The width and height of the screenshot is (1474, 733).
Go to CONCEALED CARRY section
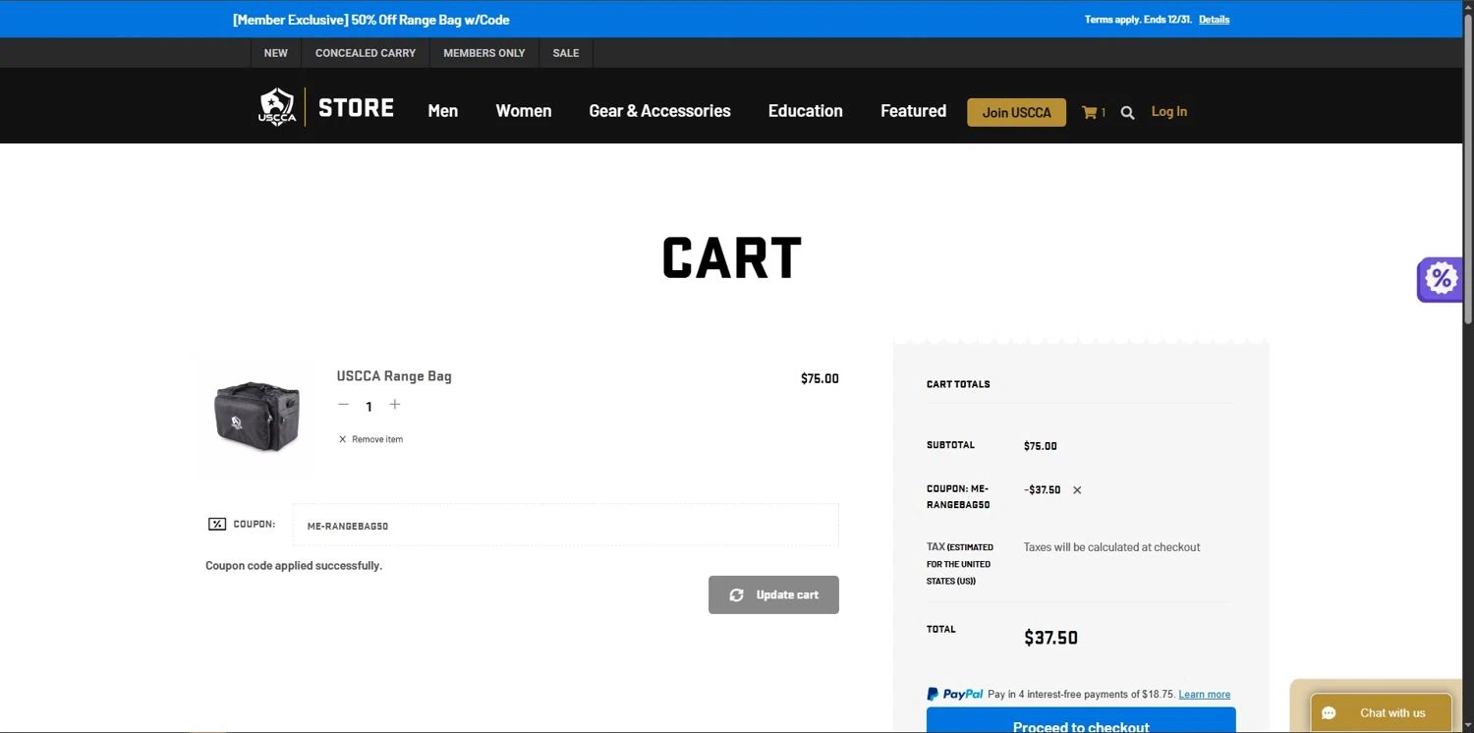366,53
